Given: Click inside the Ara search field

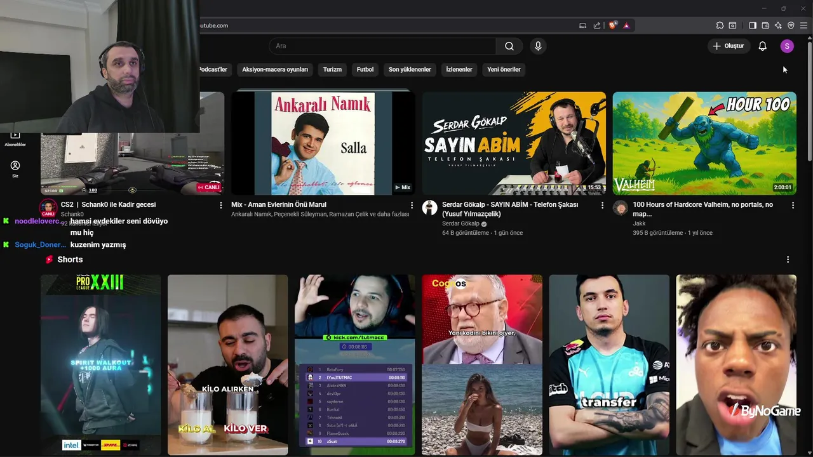Looking at the screenshot, I should tap(382, 46).
